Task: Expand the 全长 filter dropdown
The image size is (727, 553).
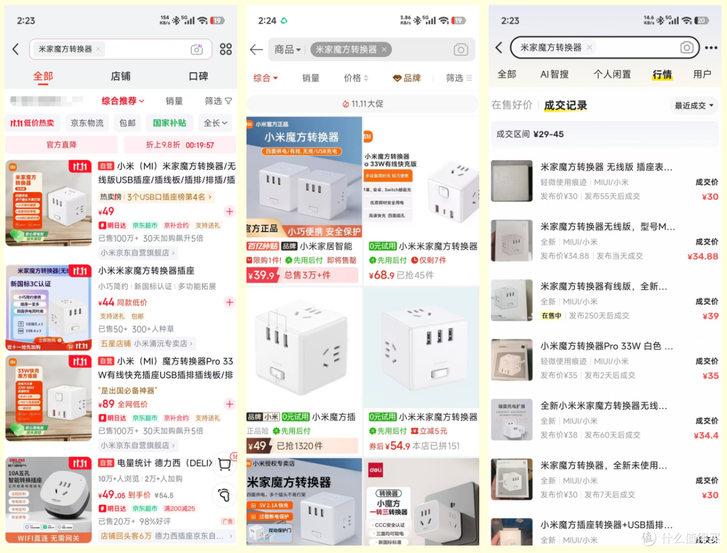Action: click(x=215, y=123)
